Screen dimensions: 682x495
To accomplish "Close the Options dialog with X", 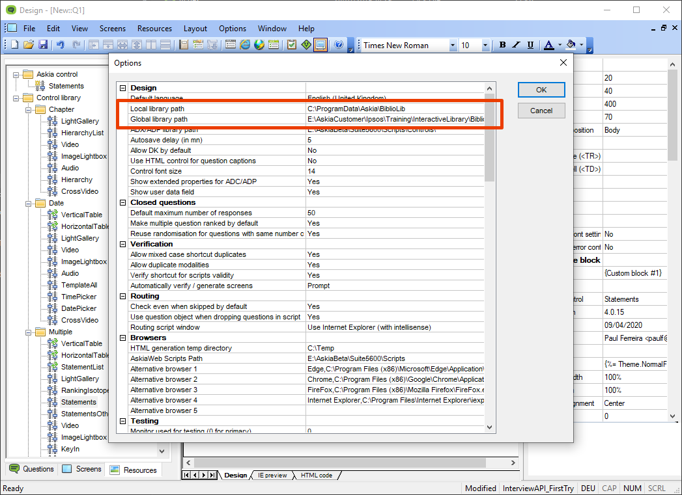I will pyautogui.click(x=563, y=63).
